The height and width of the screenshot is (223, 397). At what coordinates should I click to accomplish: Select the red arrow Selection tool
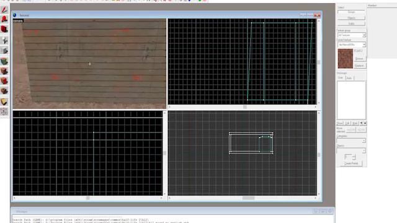tap(4, 10)
